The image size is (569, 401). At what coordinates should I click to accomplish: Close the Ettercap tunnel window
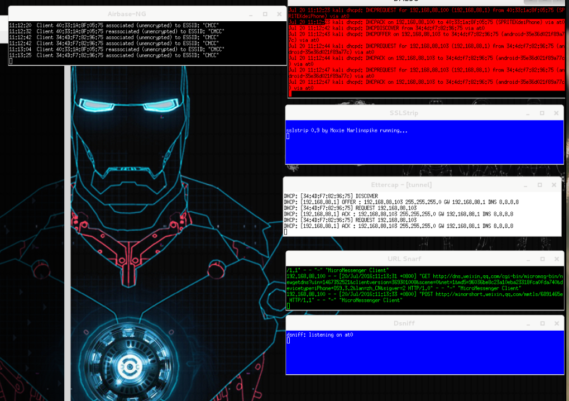coord(554,185)
